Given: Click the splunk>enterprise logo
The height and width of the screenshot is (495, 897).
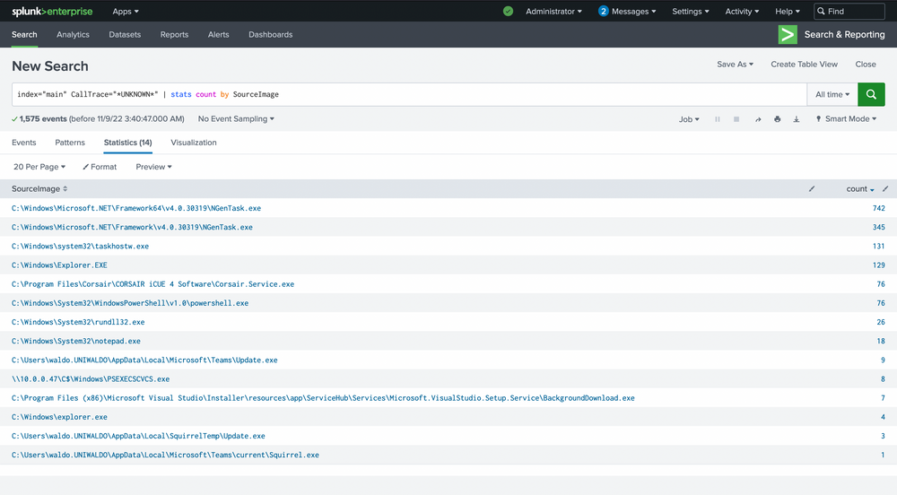Looking at the screenshot, I should click(x=50, y=12).
